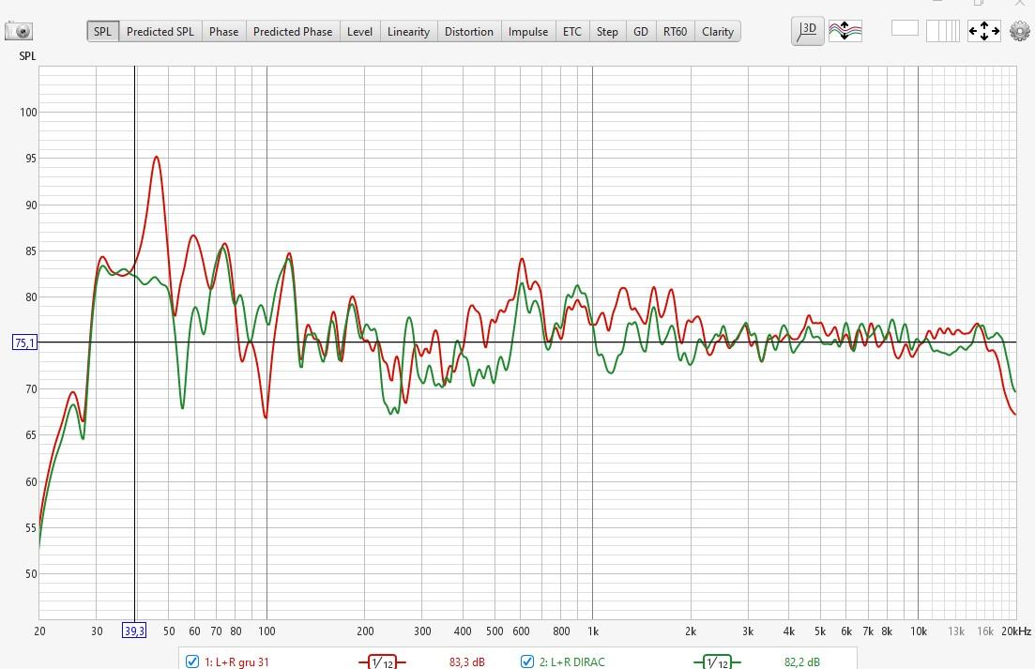The width and height of the screenshot is (1035, 669).
Task: Go to the RT60 tab
Action: point(674,31)
